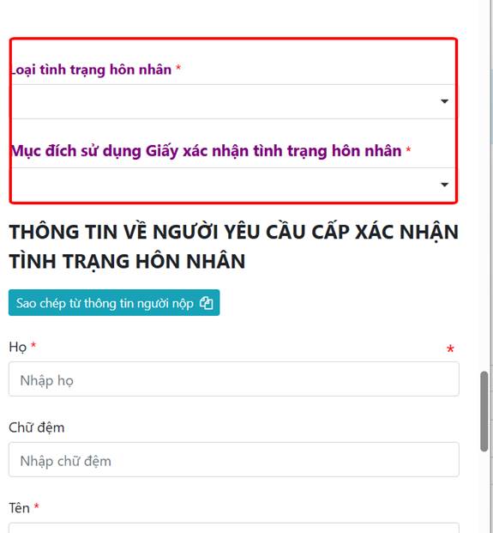This screenshot has height=533, width=493.
Task: Focus the Nhập chữ đệm input field
Action: pos(234,459)
